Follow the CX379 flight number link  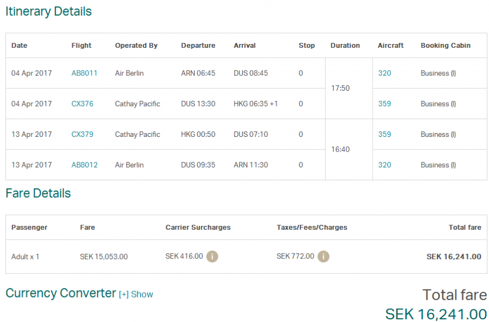[82, 134]
